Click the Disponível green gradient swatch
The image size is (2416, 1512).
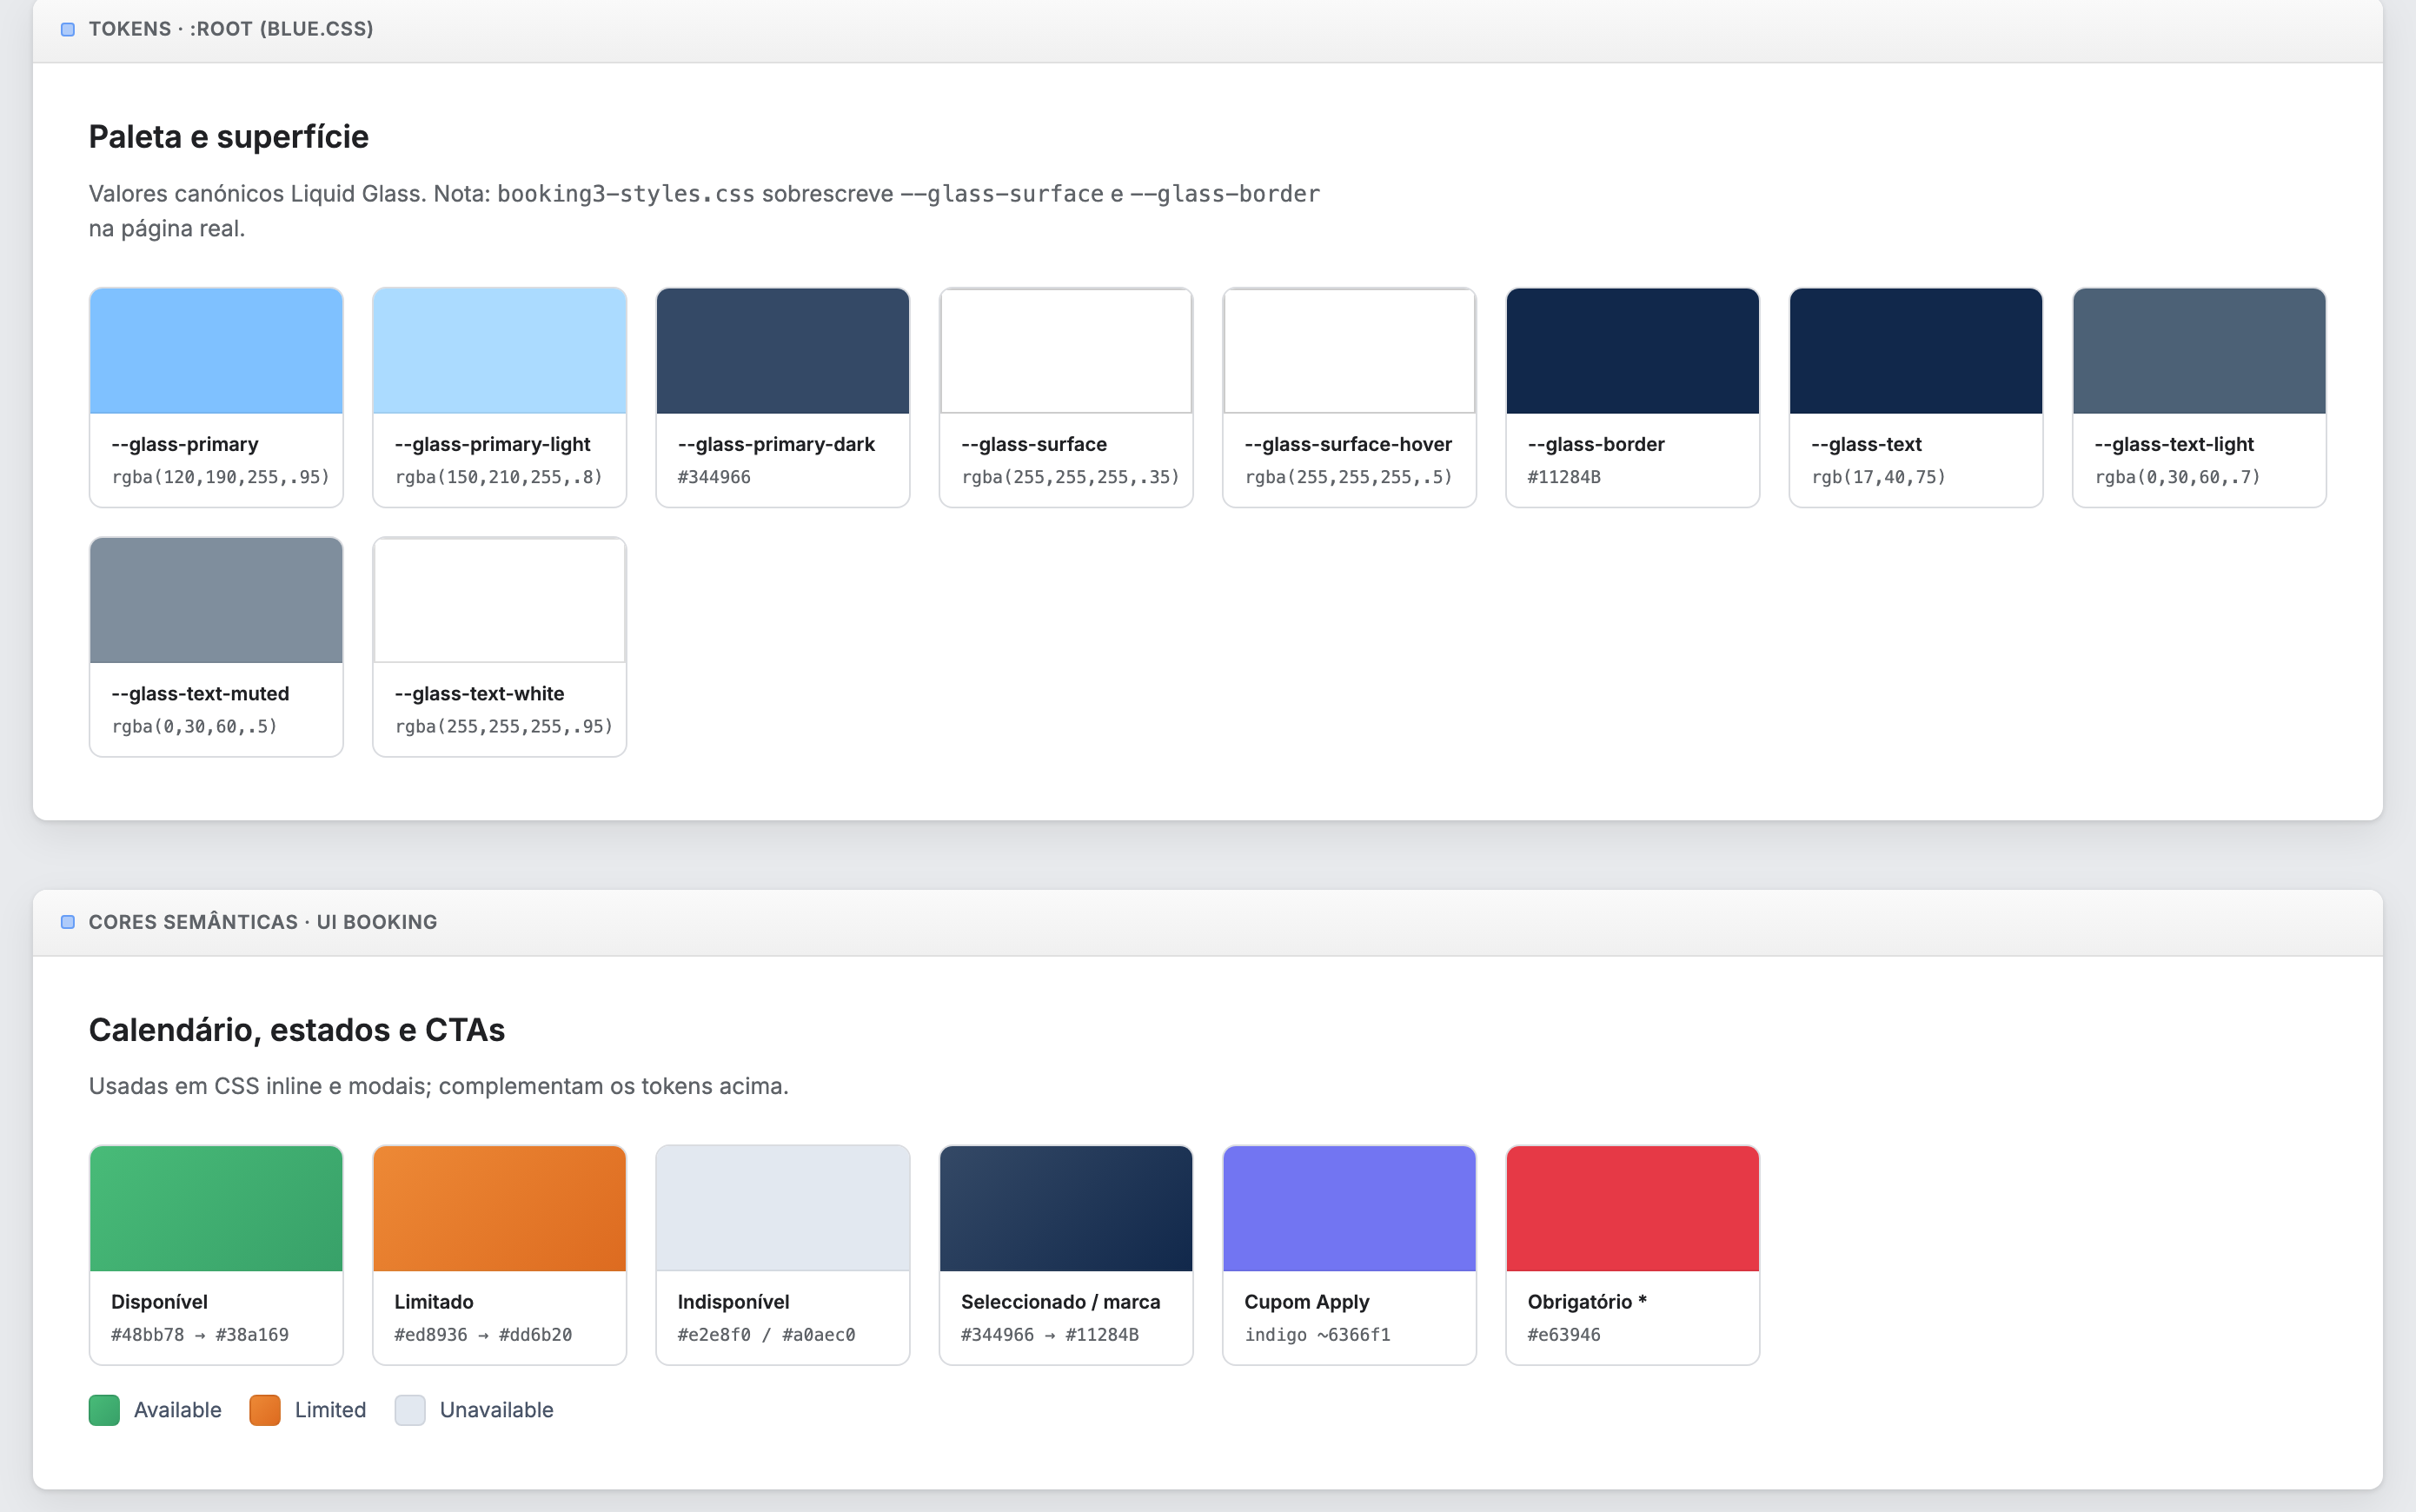point(216,1208)
